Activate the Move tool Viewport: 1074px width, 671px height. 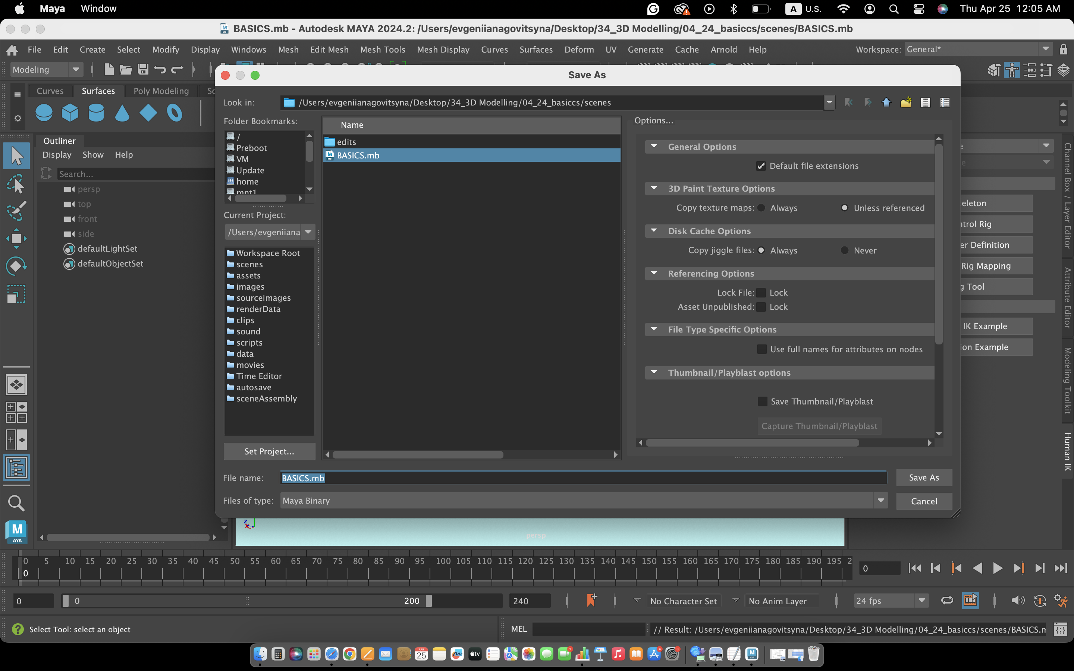[16, 238]
